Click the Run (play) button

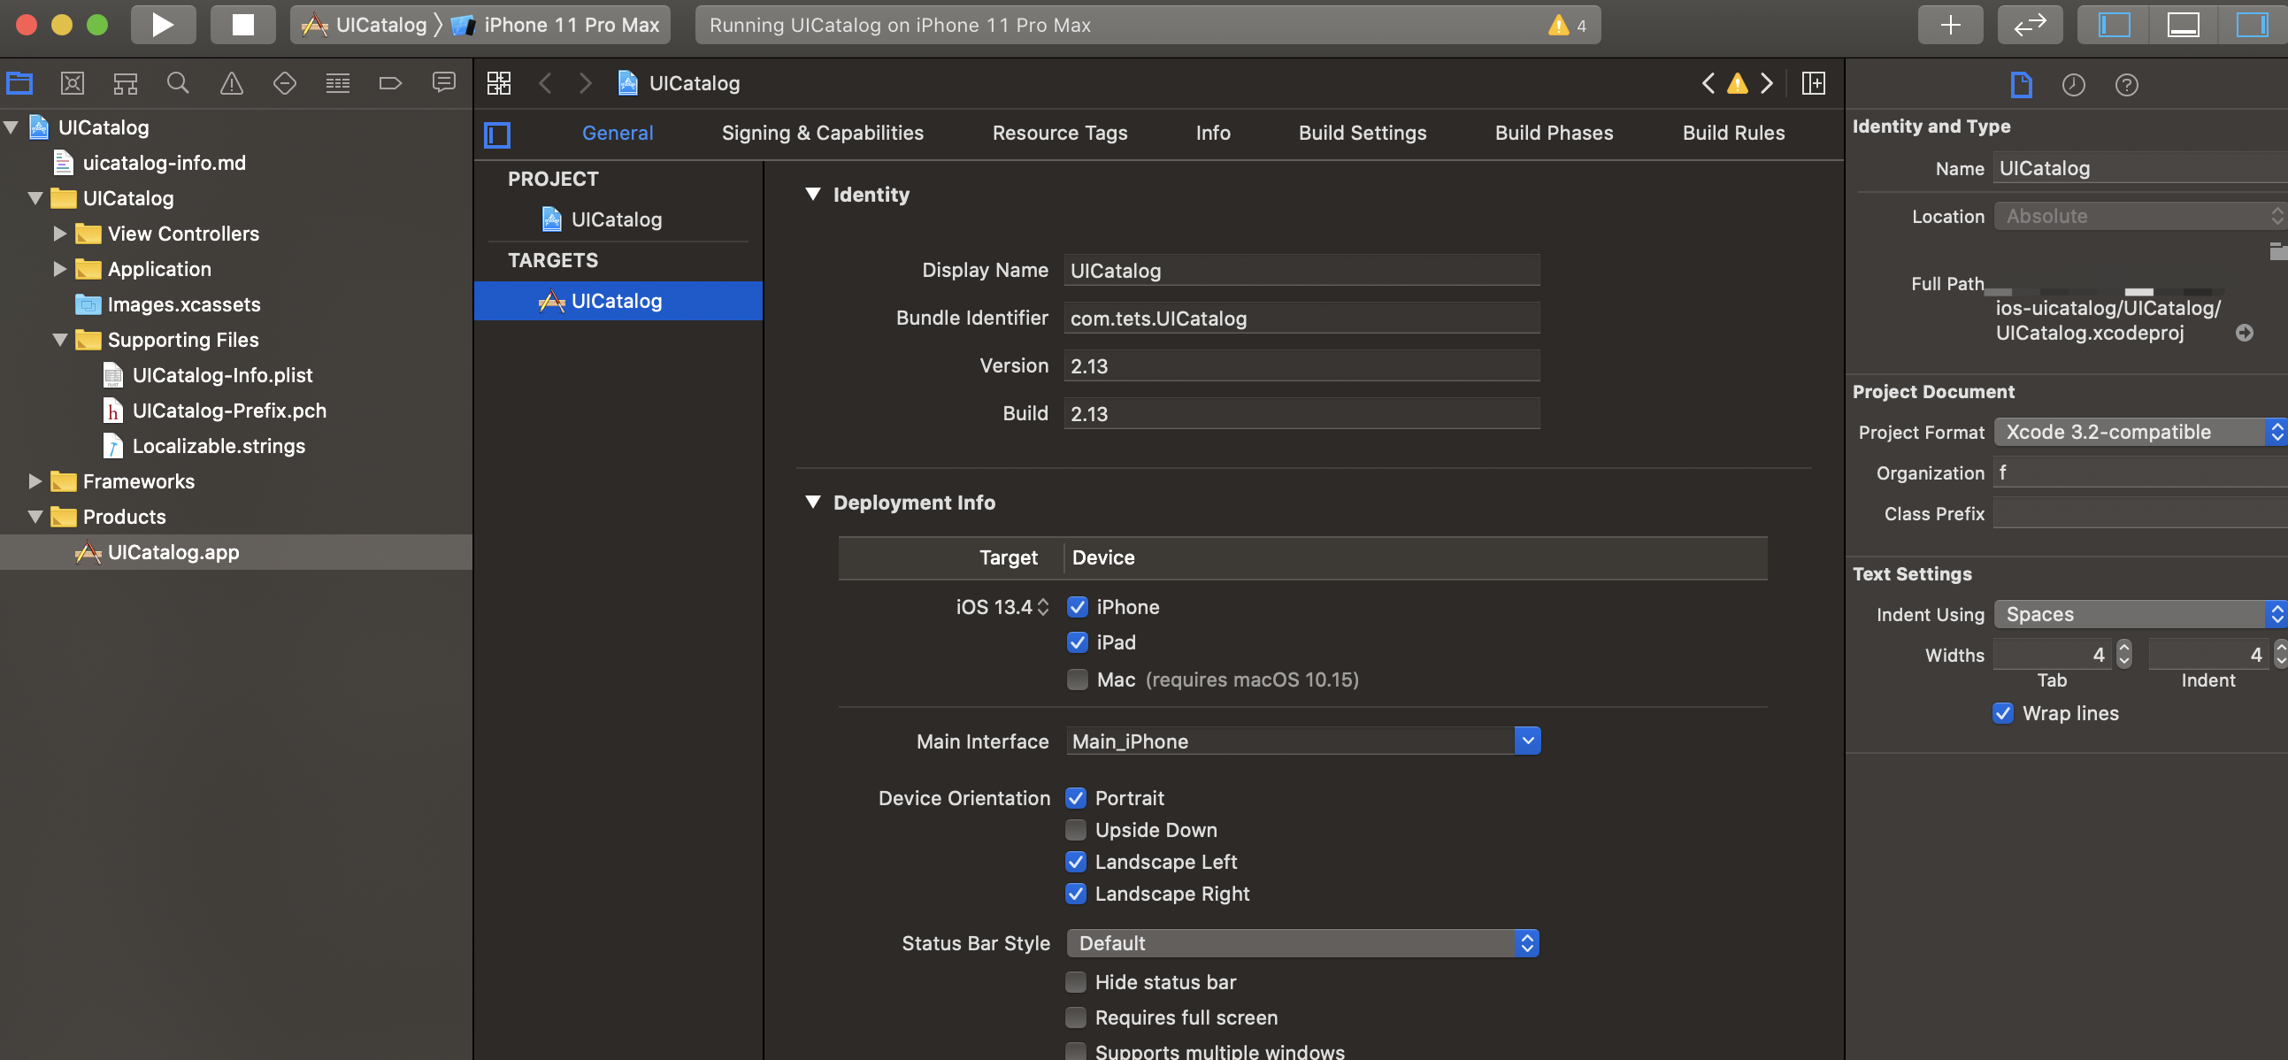(163, 25)
